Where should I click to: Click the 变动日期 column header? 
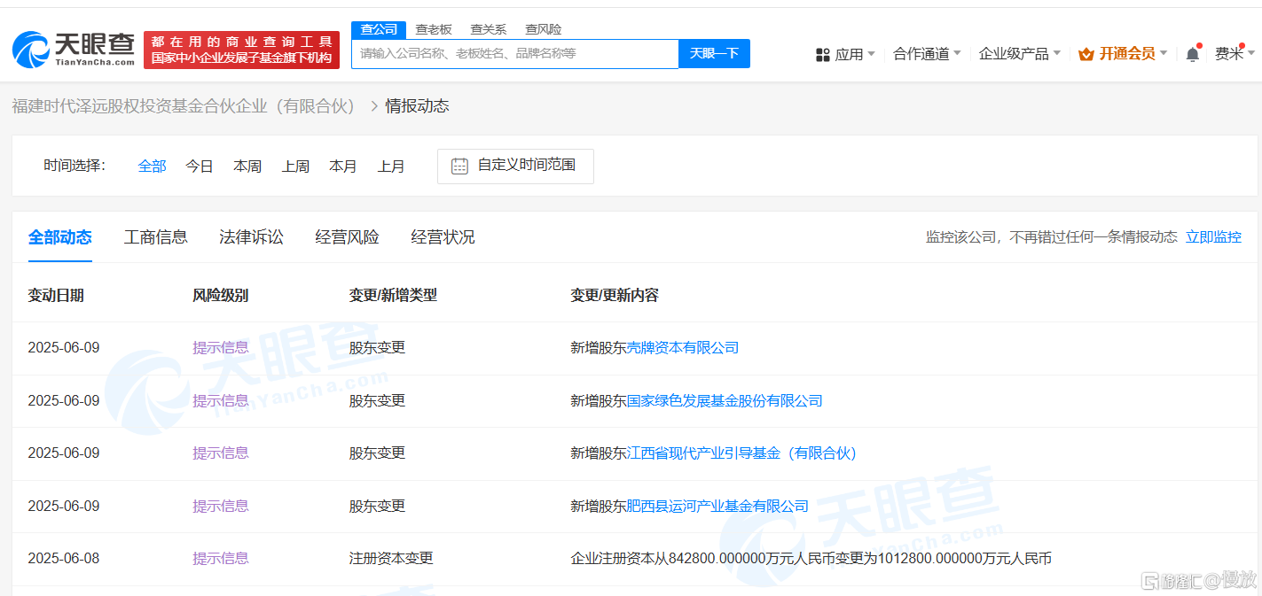[56, 295]
